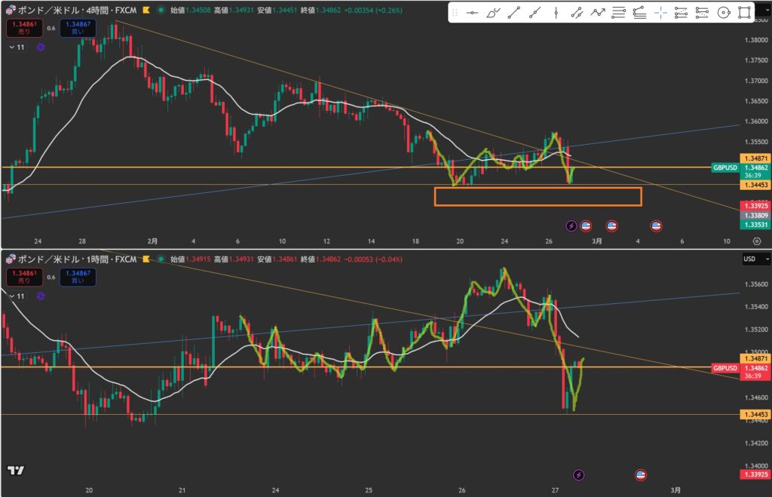Click the red sell button 1.34861 on top chart

[21, 29]
